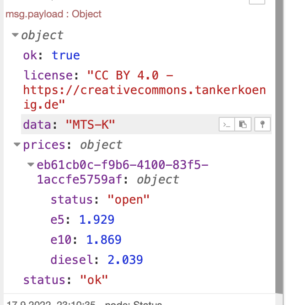The height and width of the screenshot is (305, 290).
Task: Copy value of the data property
Action: pos(243,124)
